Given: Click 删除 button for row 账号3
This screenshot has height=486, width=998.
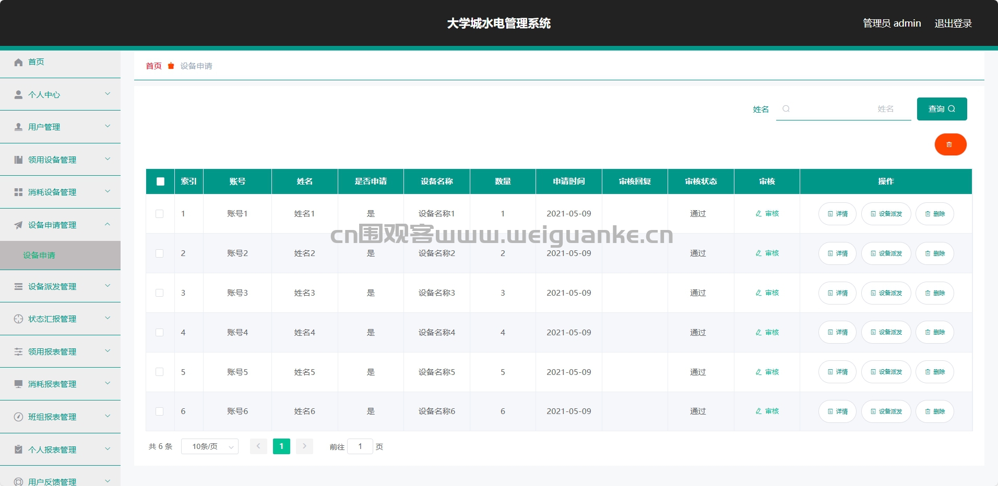Looking at the screenshot, I should point(934,293).
